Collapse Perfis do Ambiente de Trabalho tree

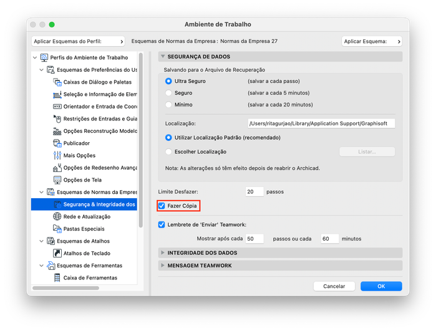(x=35, y=57)
